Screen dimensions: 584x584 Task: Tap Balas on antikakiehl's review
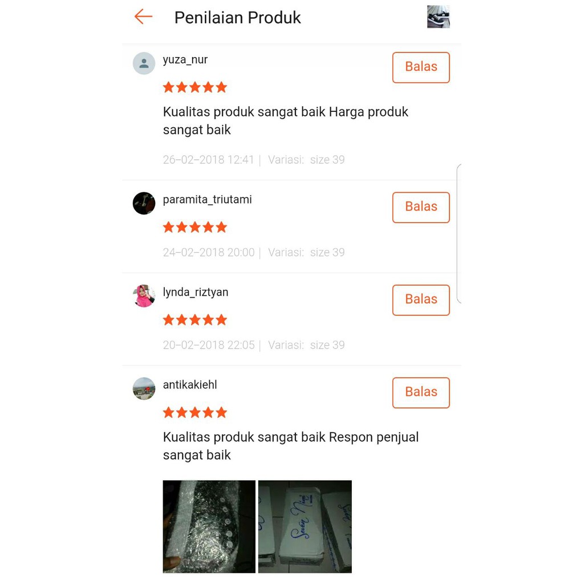[x=421, y=393]
